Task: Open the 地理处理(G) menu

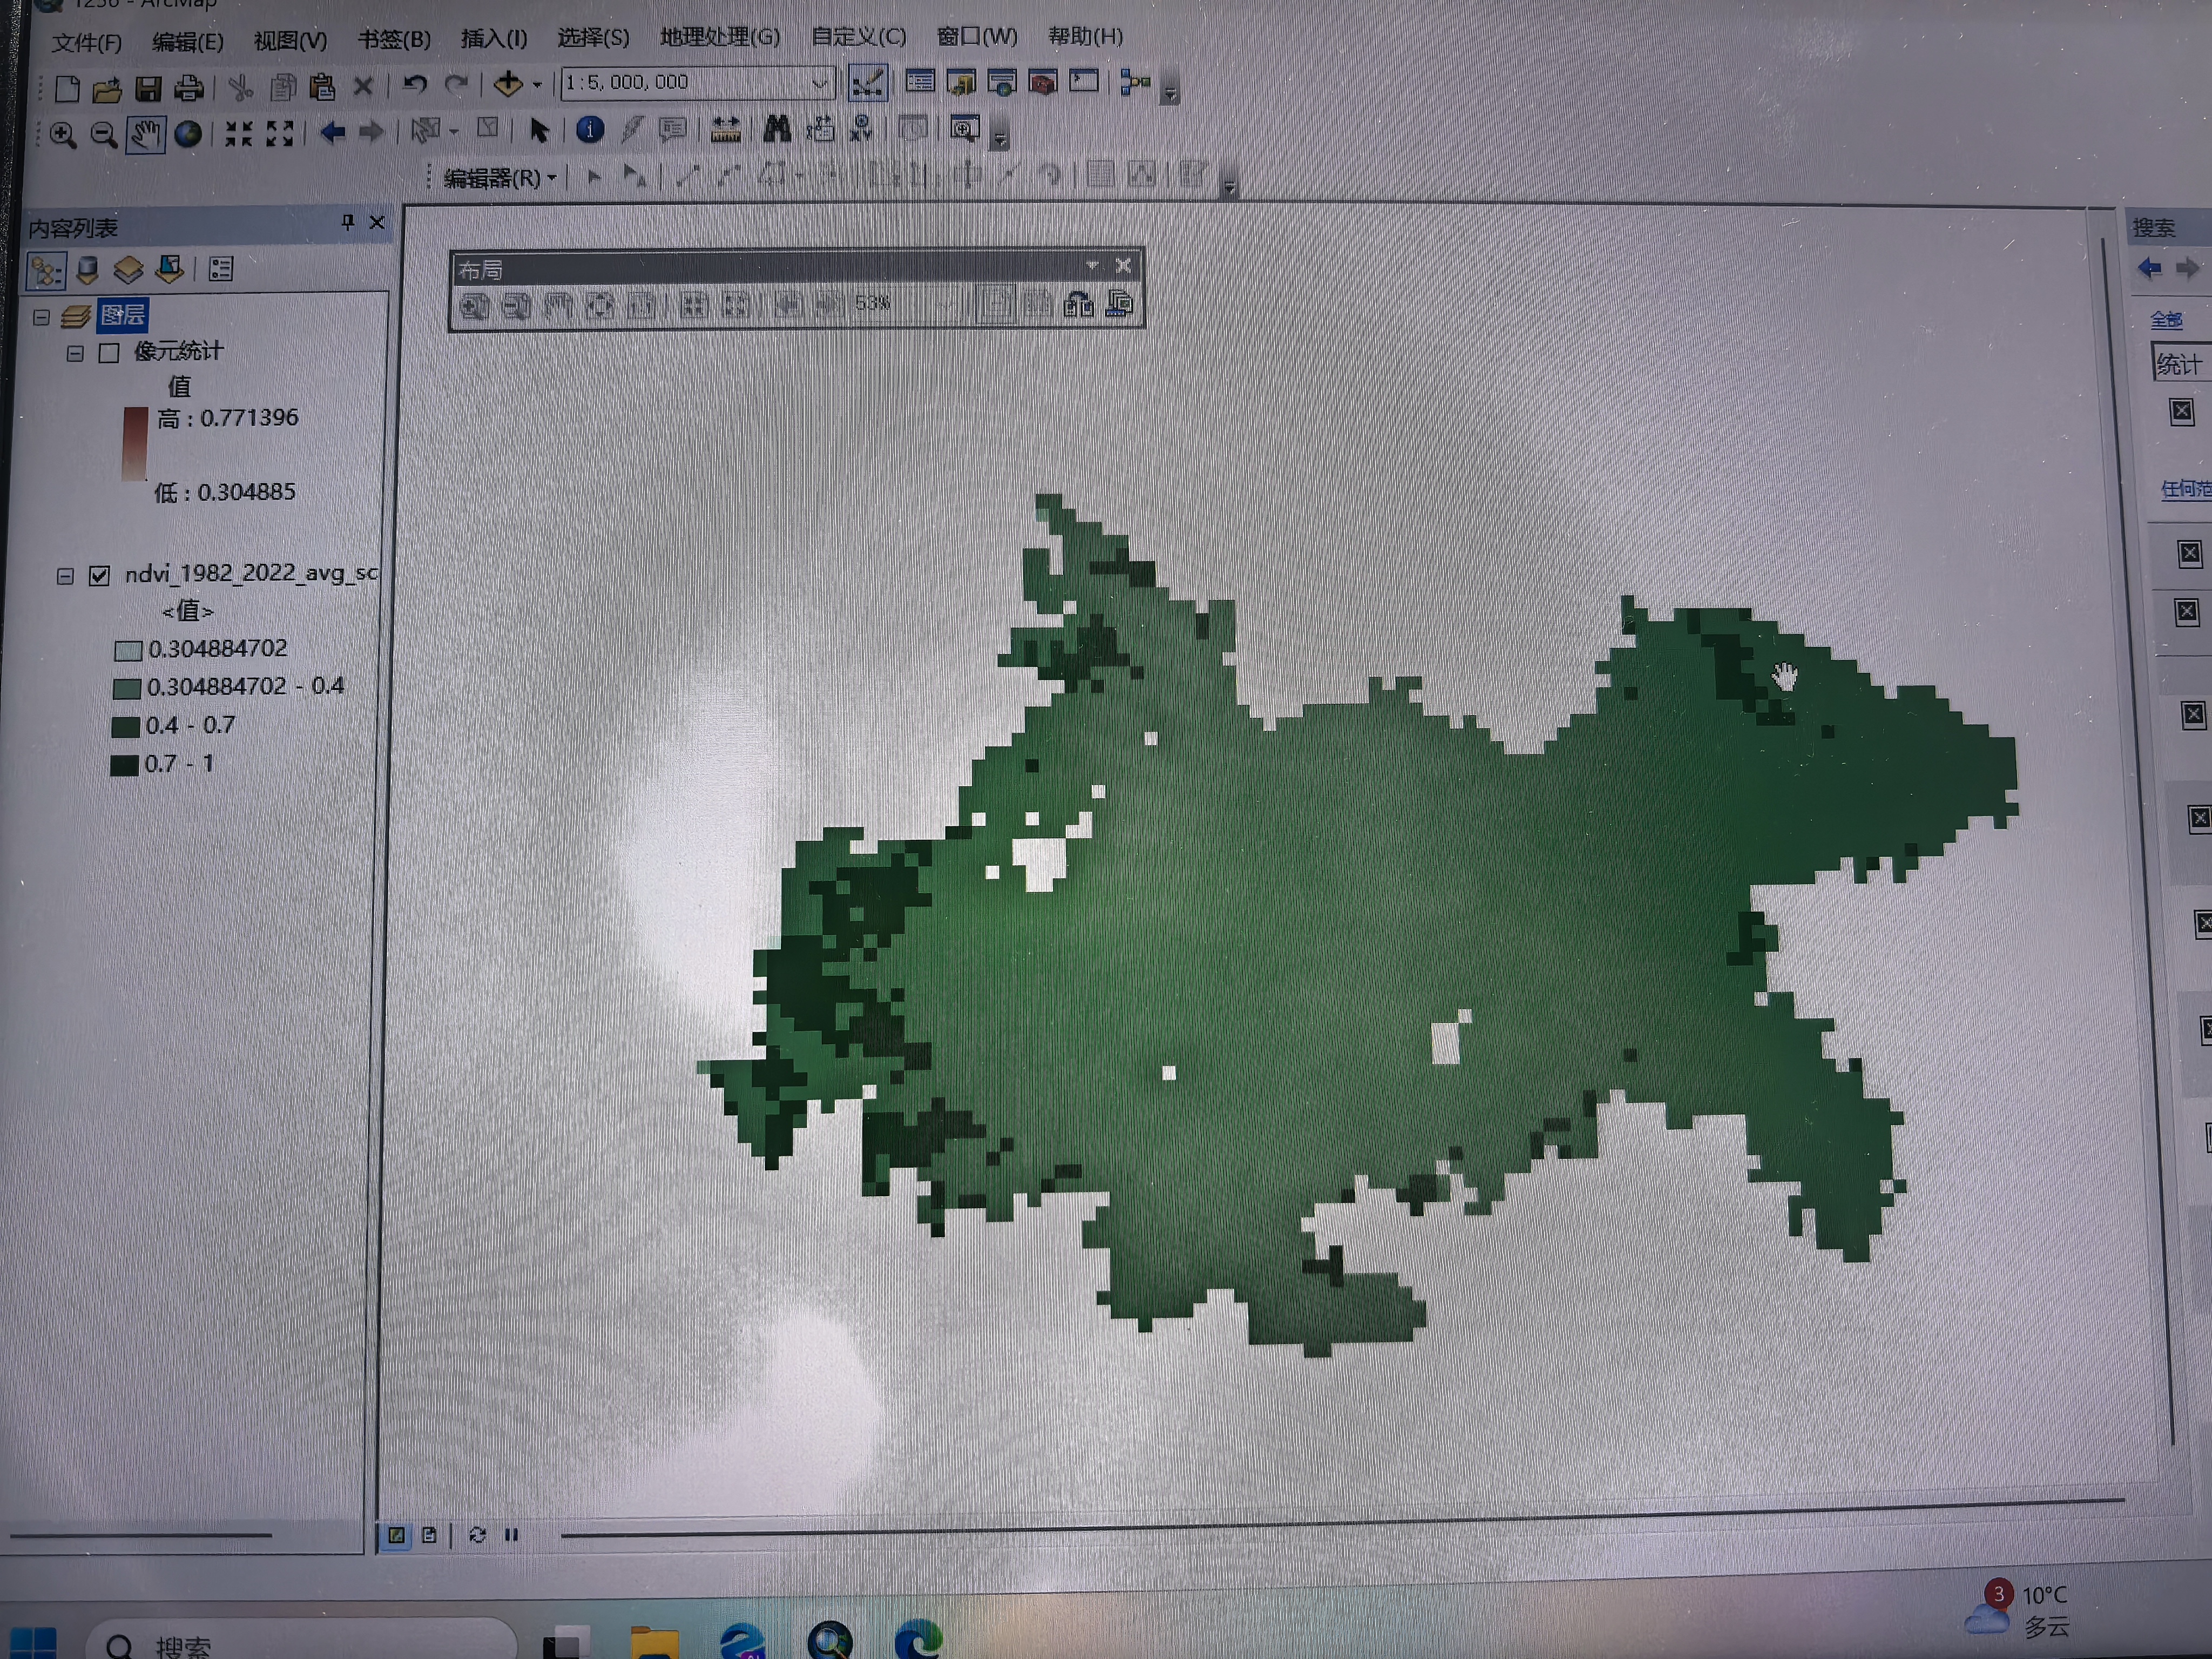Action: 719,37
